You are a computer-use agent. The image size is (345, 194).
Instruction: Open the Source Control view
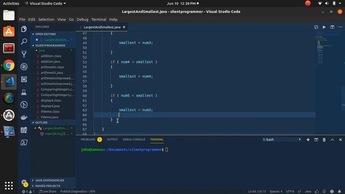24,54
